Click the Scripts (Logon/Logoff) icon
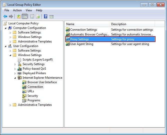This screenshot has width=167, height=135. point(19,60)
